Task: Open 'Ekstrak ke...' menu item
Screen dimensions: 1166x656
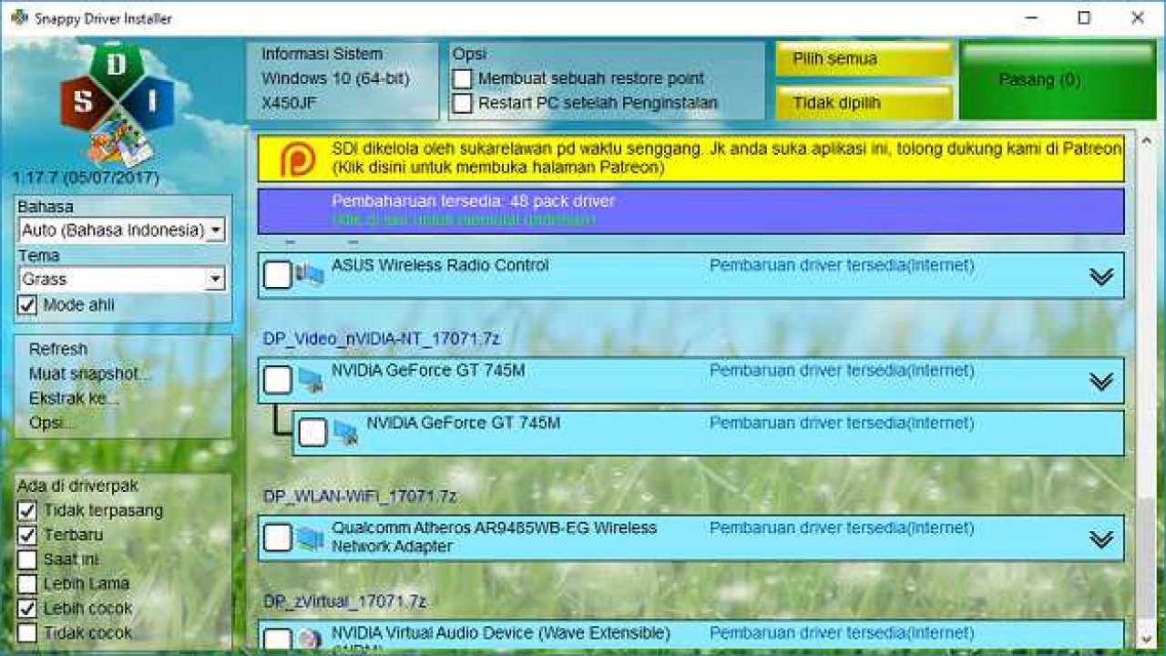Action: coord(74,398)
